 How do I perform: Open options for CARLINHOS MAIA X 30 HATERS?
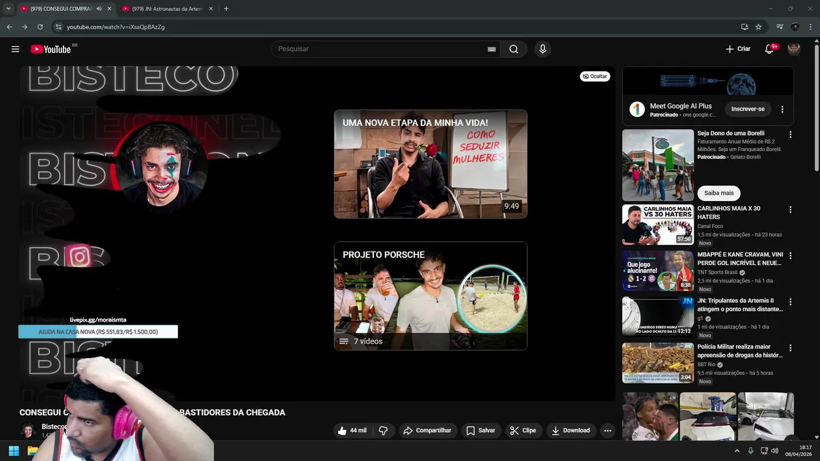point(790,209)
